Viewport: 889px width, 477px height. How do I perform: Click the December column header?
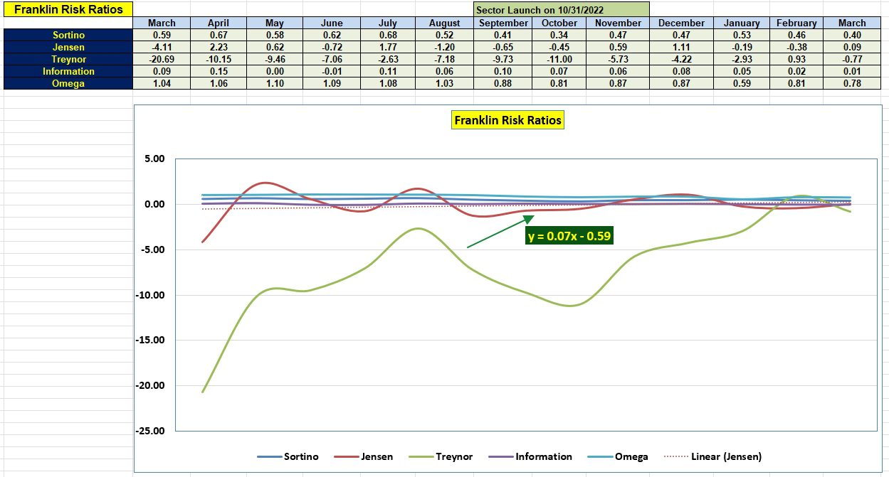pyautogui.click(x=681, y=23)
